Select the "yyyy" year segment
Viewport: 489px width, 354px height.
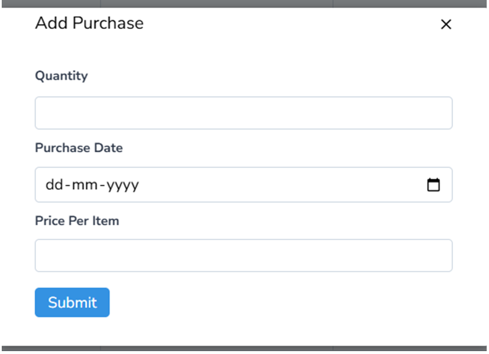tap(124, 185)
